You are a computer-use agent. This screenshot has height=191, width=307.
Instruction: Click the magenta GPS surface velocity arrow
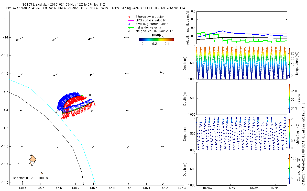point(130,20)
